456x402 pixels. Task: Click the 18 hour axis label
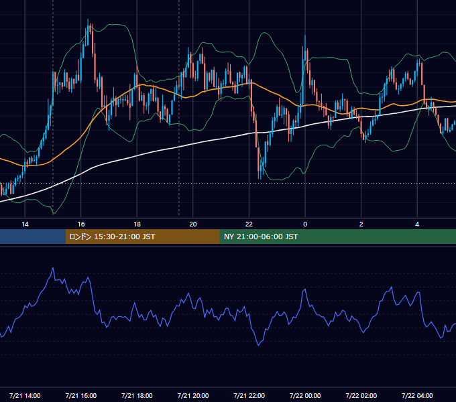(137, 224)
